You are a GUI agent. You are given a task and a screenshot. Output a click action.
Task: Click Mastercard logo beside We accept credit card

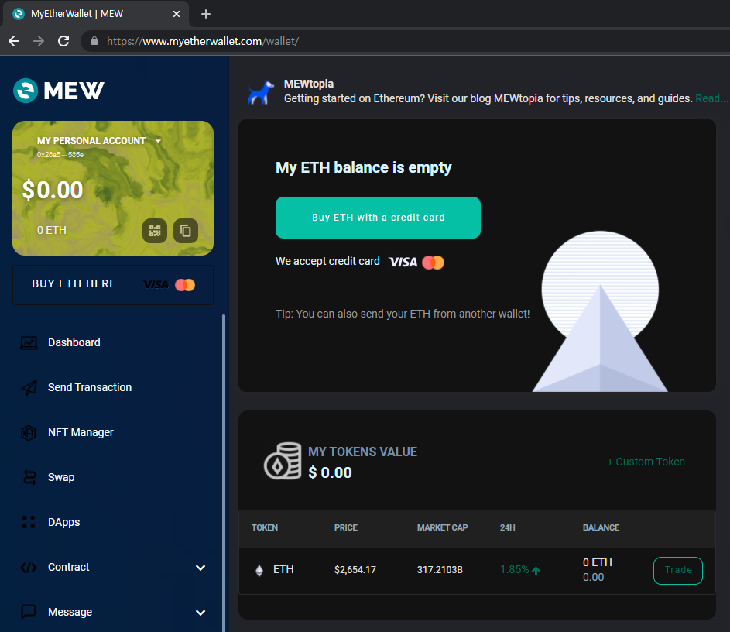[433, 263]
